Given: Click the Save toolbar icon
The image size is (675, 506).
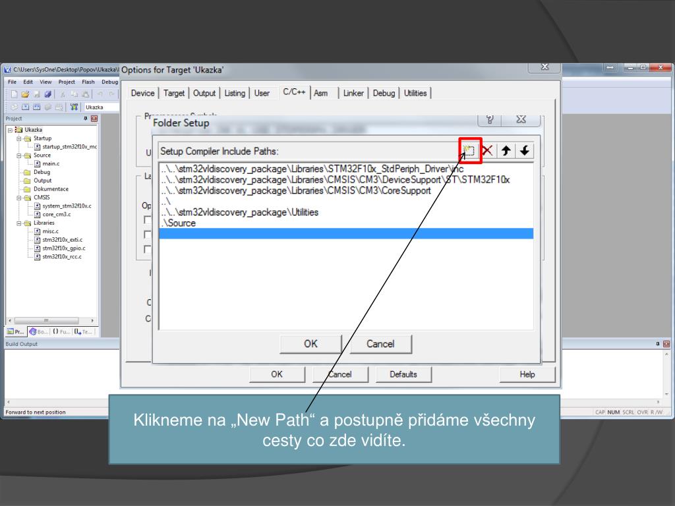Looking at the screenshot, I should pyautogui.click(x=37, y=94).
